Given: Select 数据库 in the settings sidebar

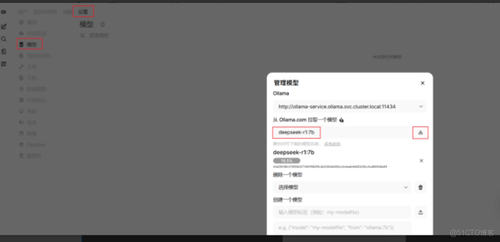Looking at the screenshot, I should 30,156.
